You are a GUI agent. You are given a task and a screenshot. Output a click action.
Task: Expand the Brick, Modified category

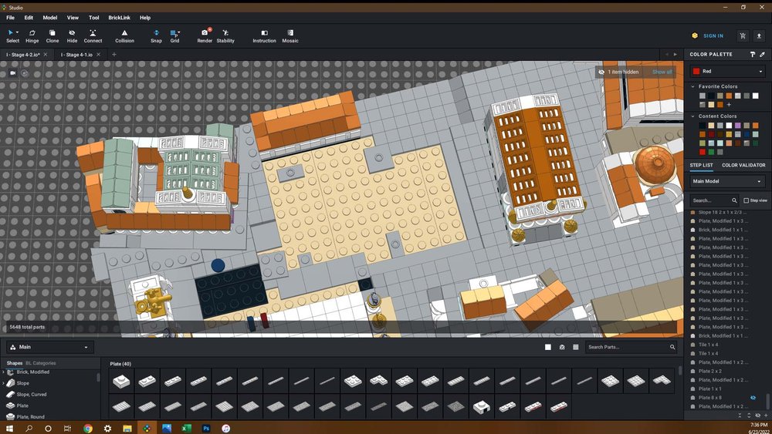(x=3, y=372)
